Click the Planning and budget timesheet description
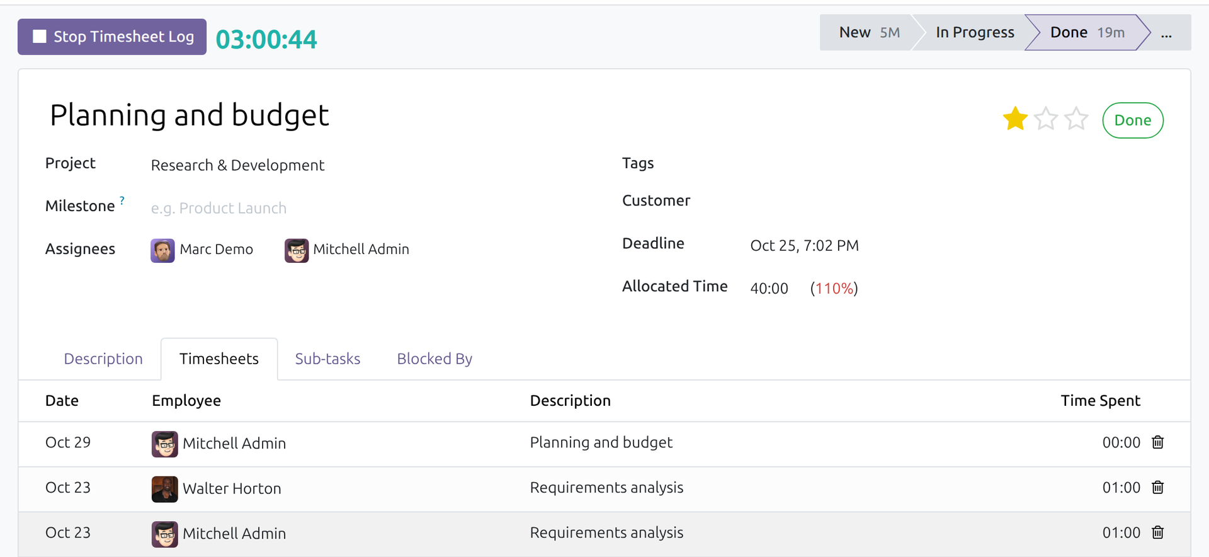The width and height of the screenshot is (1209, 557). click(601, 442)
